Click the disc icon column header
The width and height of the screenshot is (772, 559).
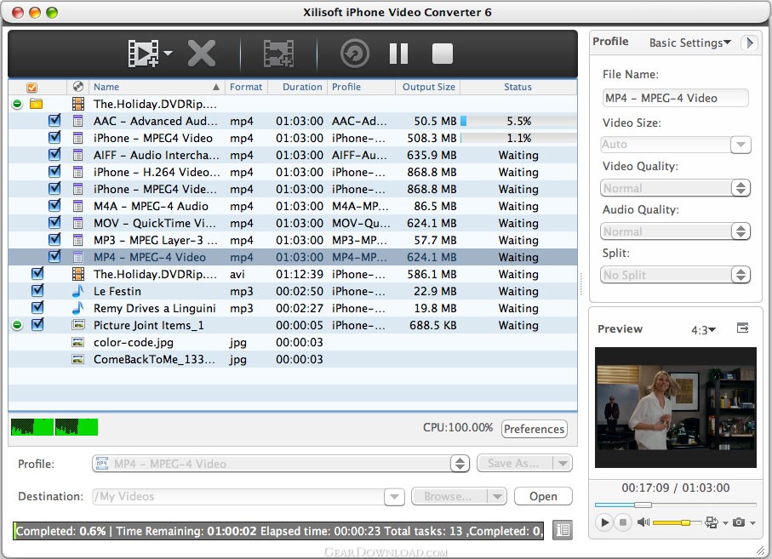77,87
